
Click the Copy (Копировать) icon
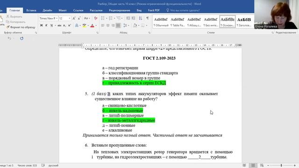pyautogui.click(x=7, y=22)
